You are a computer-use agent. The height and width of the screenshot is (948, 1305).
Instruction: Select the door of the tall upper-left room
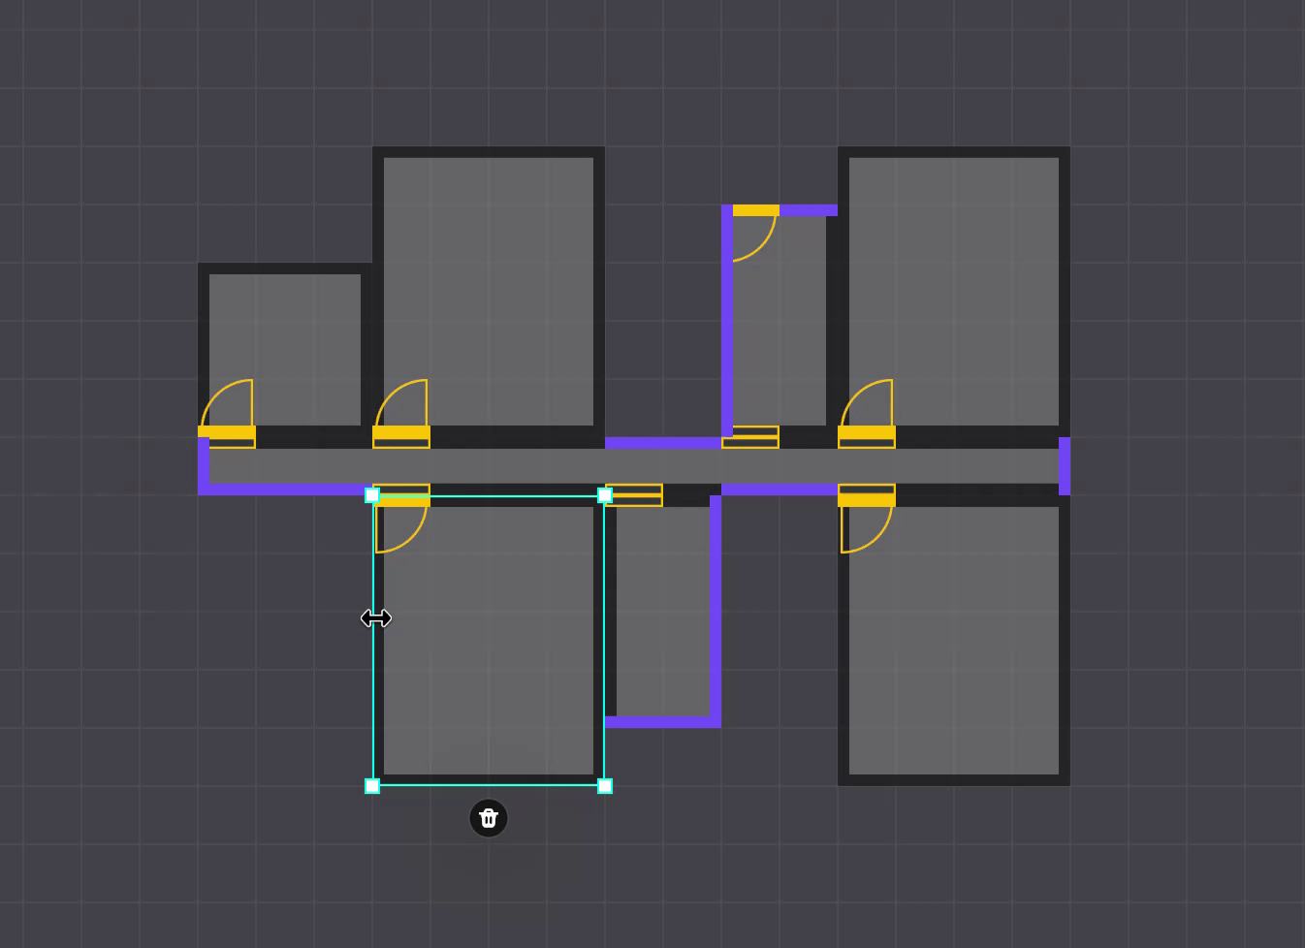[x=401, y=432]
